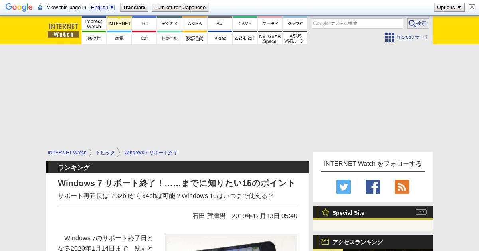479x251 pixels.
Task: Click the article photo thumbnail
Action: (x=231, y=243)
